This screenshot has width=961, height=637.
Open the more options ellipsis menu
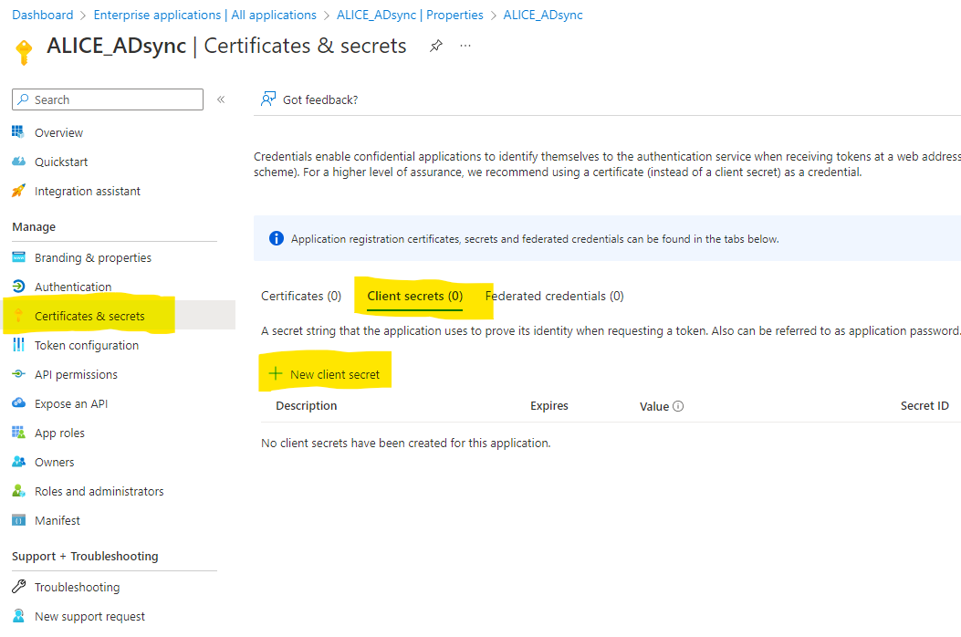coord(465,46)
